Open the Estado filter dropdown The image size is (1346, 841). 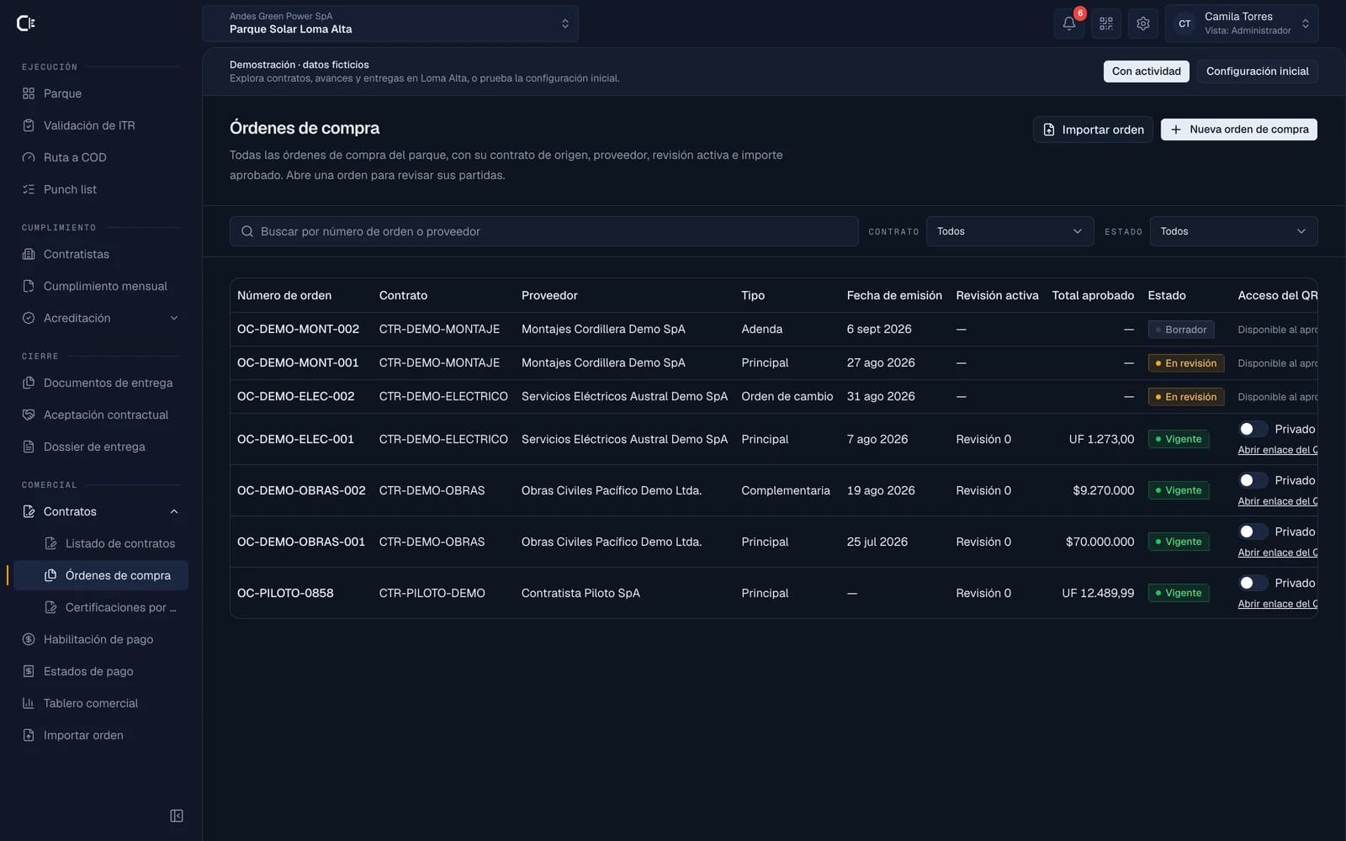pyautogui.click(x=1233, y=231)
